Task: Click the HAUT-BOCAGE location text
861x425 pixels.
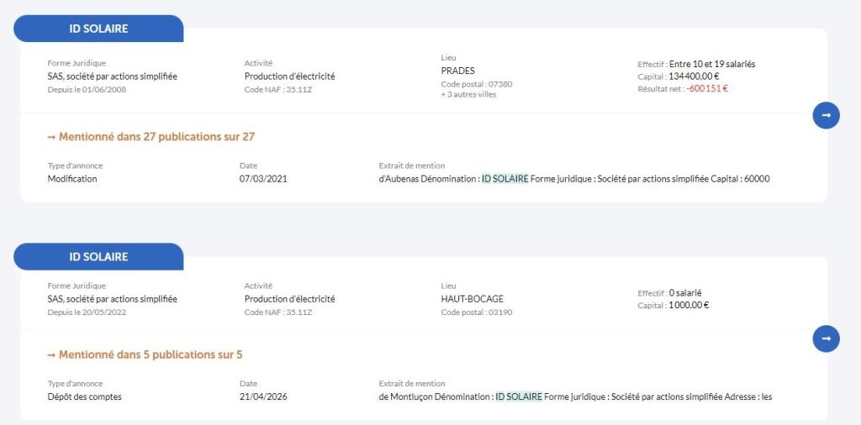Action: pos(473,299)
